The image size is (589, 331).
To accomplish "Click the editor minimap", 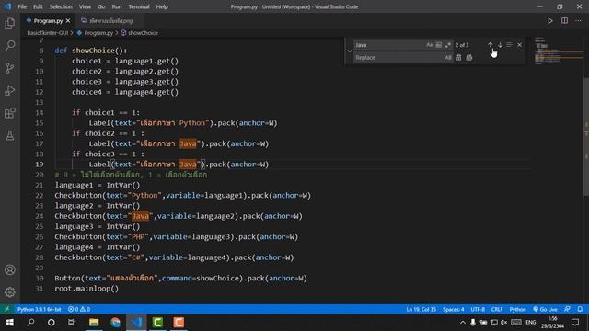I will 559,51.
